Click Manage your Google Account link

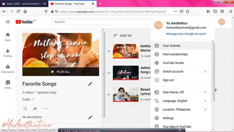[x=186, y=34]
